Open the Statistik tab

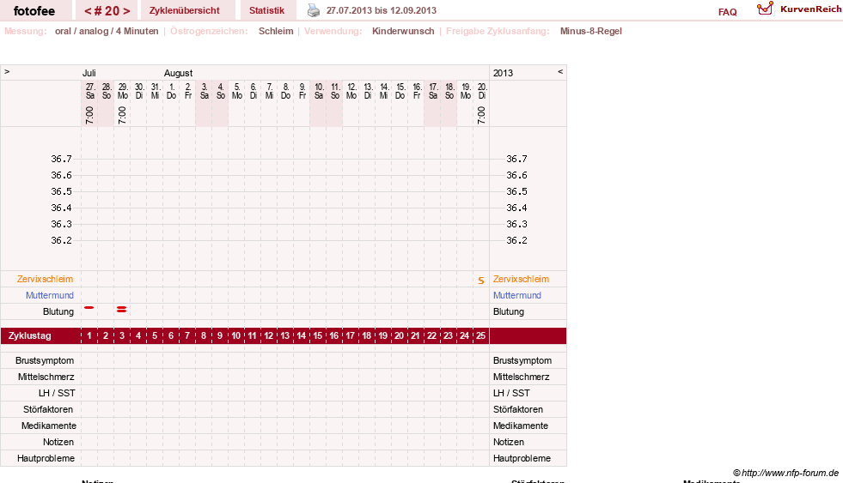pos(266,10)
